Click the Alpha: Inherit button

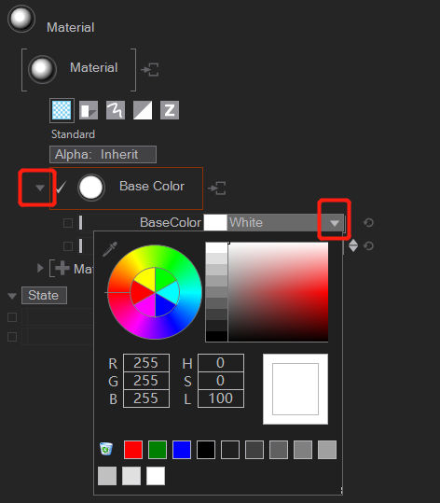[x=103, y=155]
